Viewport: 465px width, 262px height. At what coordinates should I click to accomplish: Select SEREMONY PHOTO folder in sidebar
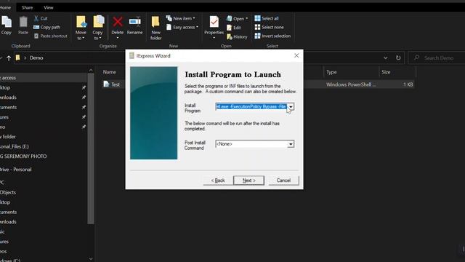[x=23, y=156]
